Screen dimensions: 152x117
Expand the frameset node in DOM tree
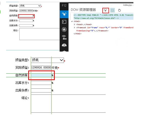(74, 28)
